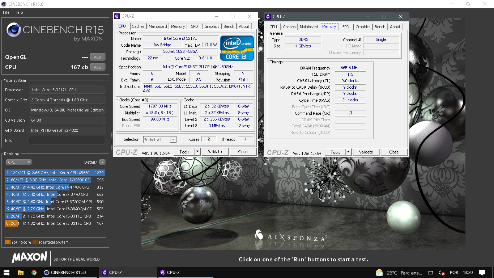This screenshot has height=278, width=494.
Task: Click the Instructions list text box
Action: point(198,89)
